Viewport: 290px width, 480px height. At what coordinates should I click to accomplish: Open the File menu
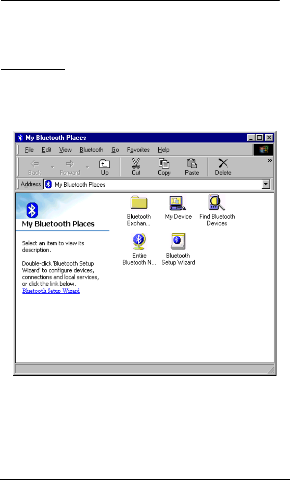click(29, 150)
